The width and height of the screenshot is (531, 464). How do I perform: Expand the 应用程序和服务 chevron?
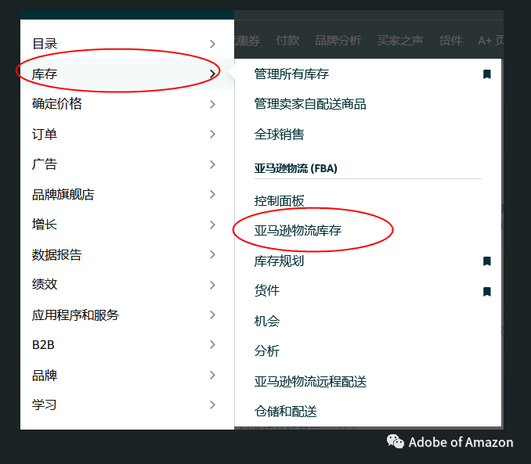[x=212, y=315]
